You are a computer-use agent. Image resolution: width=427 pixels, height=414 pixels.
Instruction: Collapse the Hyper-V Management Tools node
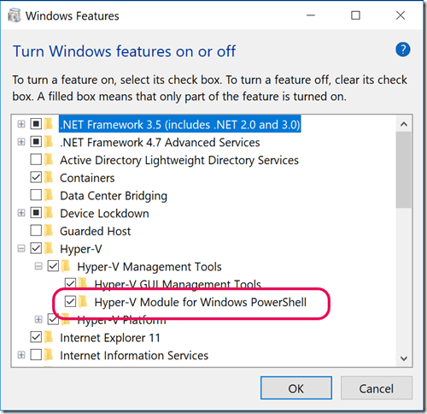38,266
